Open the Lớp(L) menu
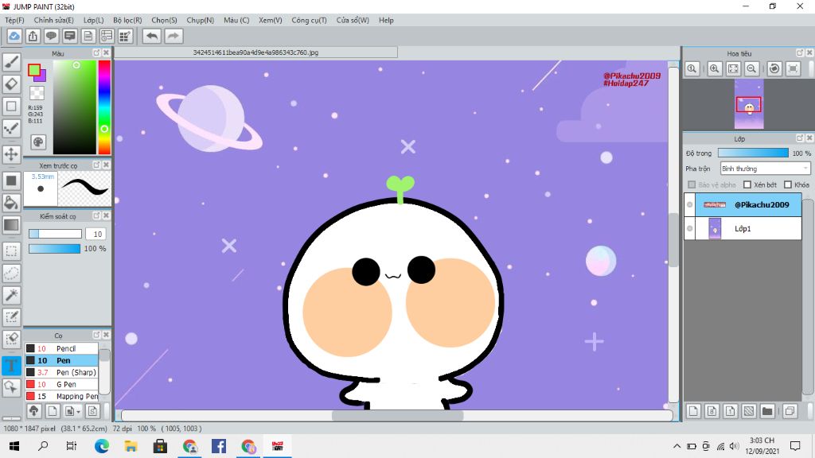 [x=94, y=20]
